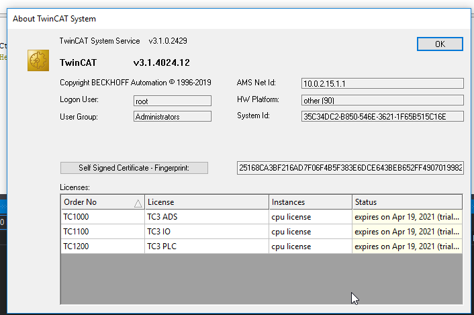
Task: Click the HW Platform field
Action: point(383,100)
